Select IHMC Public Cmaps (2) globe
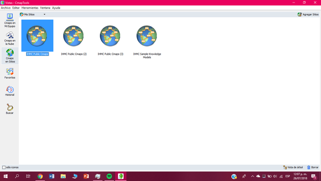This screenshot has height=181, width=321. point(74,36)
